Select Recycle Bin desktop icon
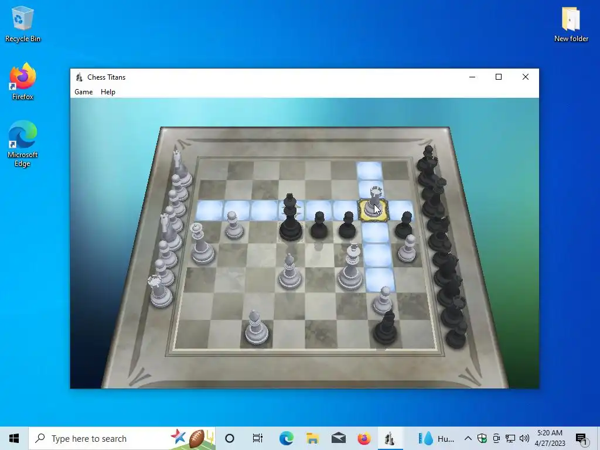 click(x=23, y=23)
